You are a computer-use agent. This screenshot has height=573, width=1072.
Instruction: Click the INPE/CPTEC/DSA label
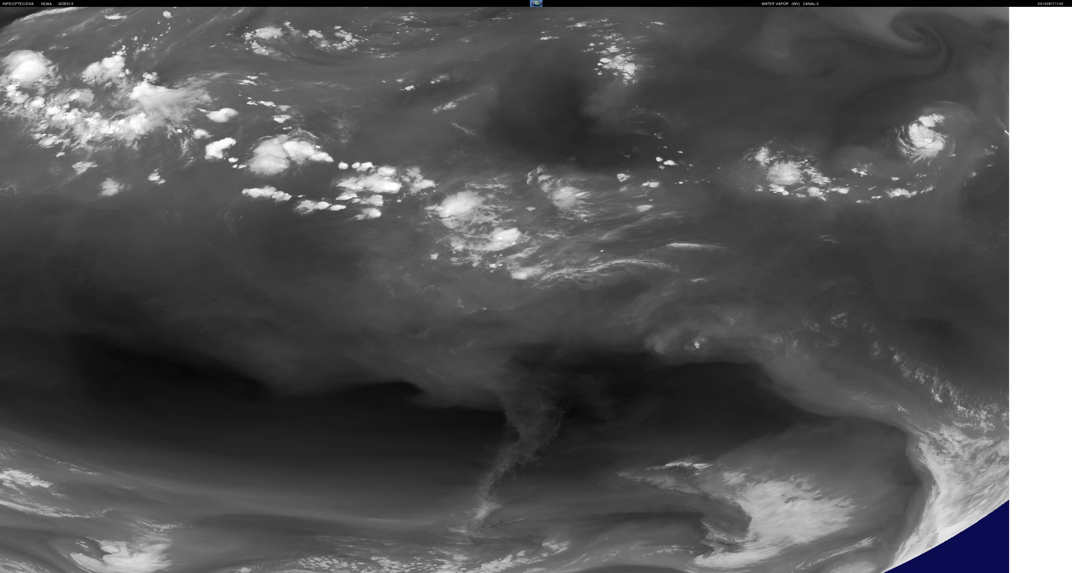[x=18, y=4]
